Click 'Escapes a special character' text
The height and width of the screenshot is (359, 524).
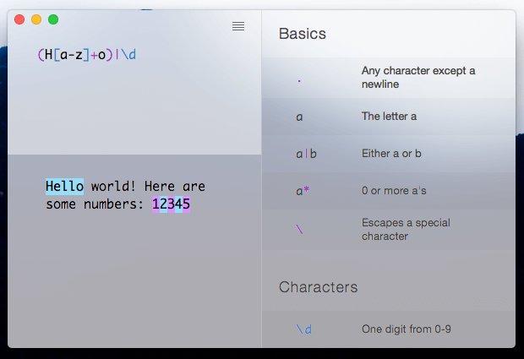[x=406, y=230]
